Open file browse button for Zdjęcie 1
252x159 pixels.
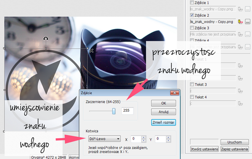247,9
